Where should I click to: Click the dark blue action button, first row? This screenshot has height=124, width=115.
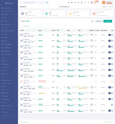pyautogui.click(x=110, y=35)
